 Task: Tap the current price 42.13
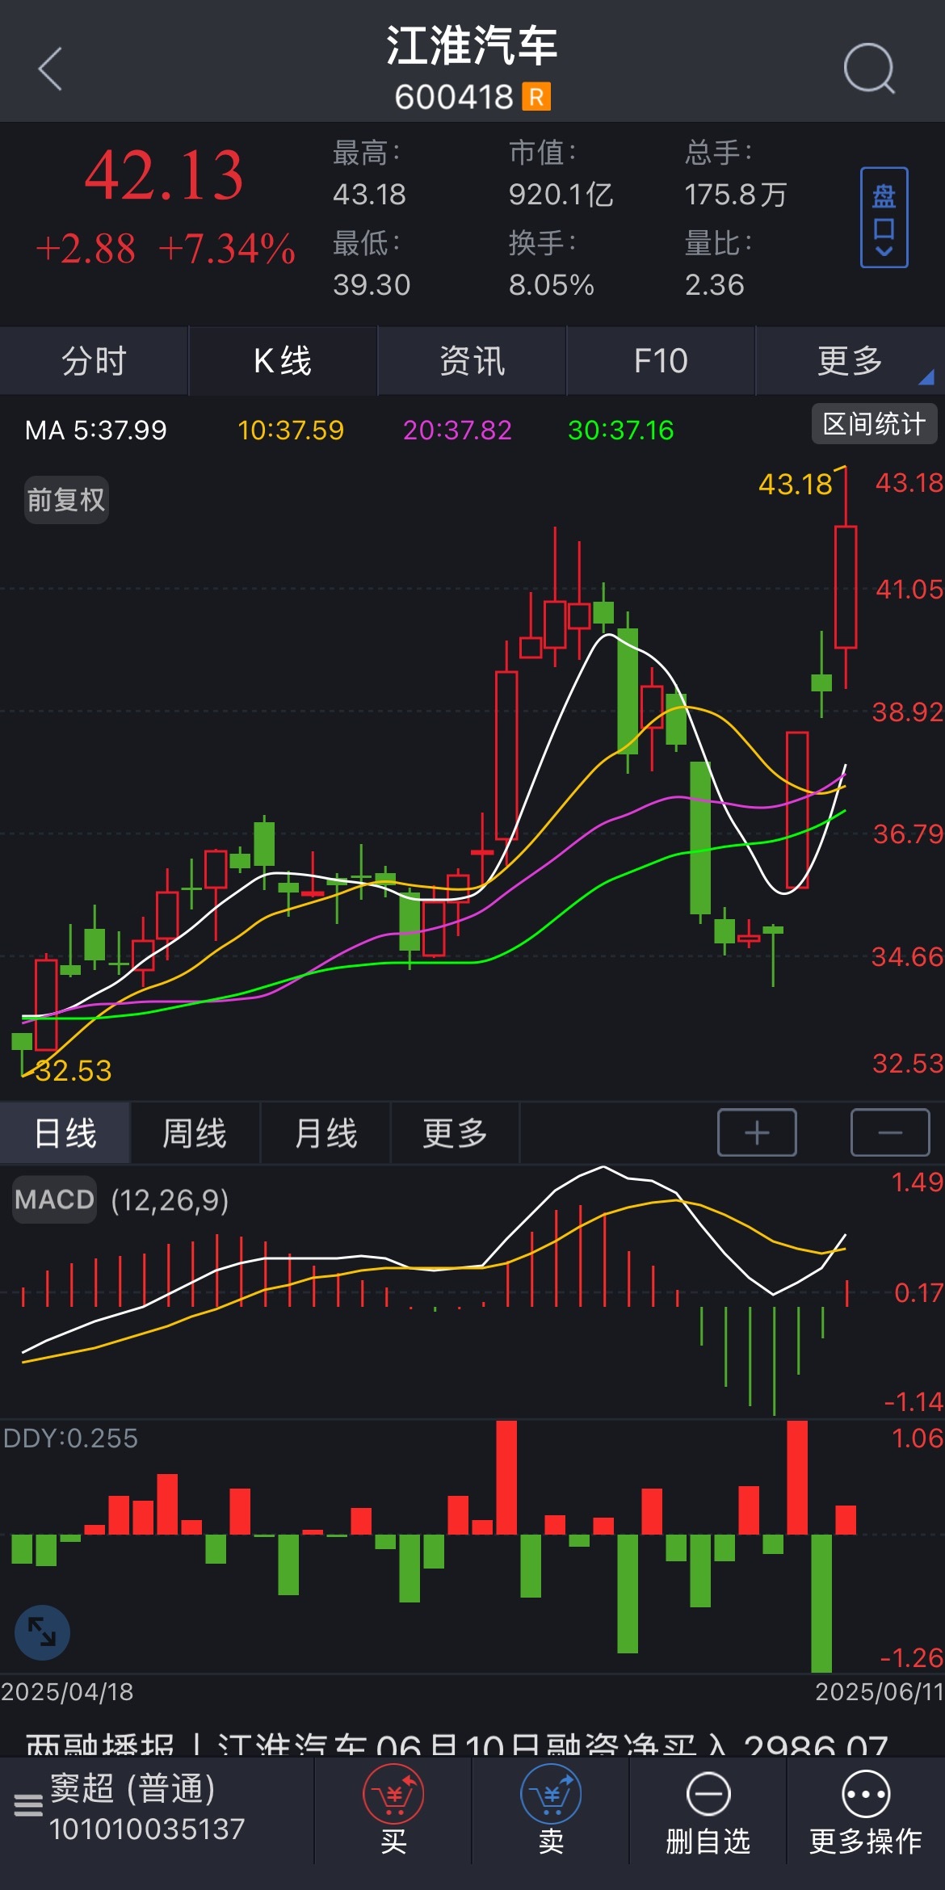click(164, 175)
